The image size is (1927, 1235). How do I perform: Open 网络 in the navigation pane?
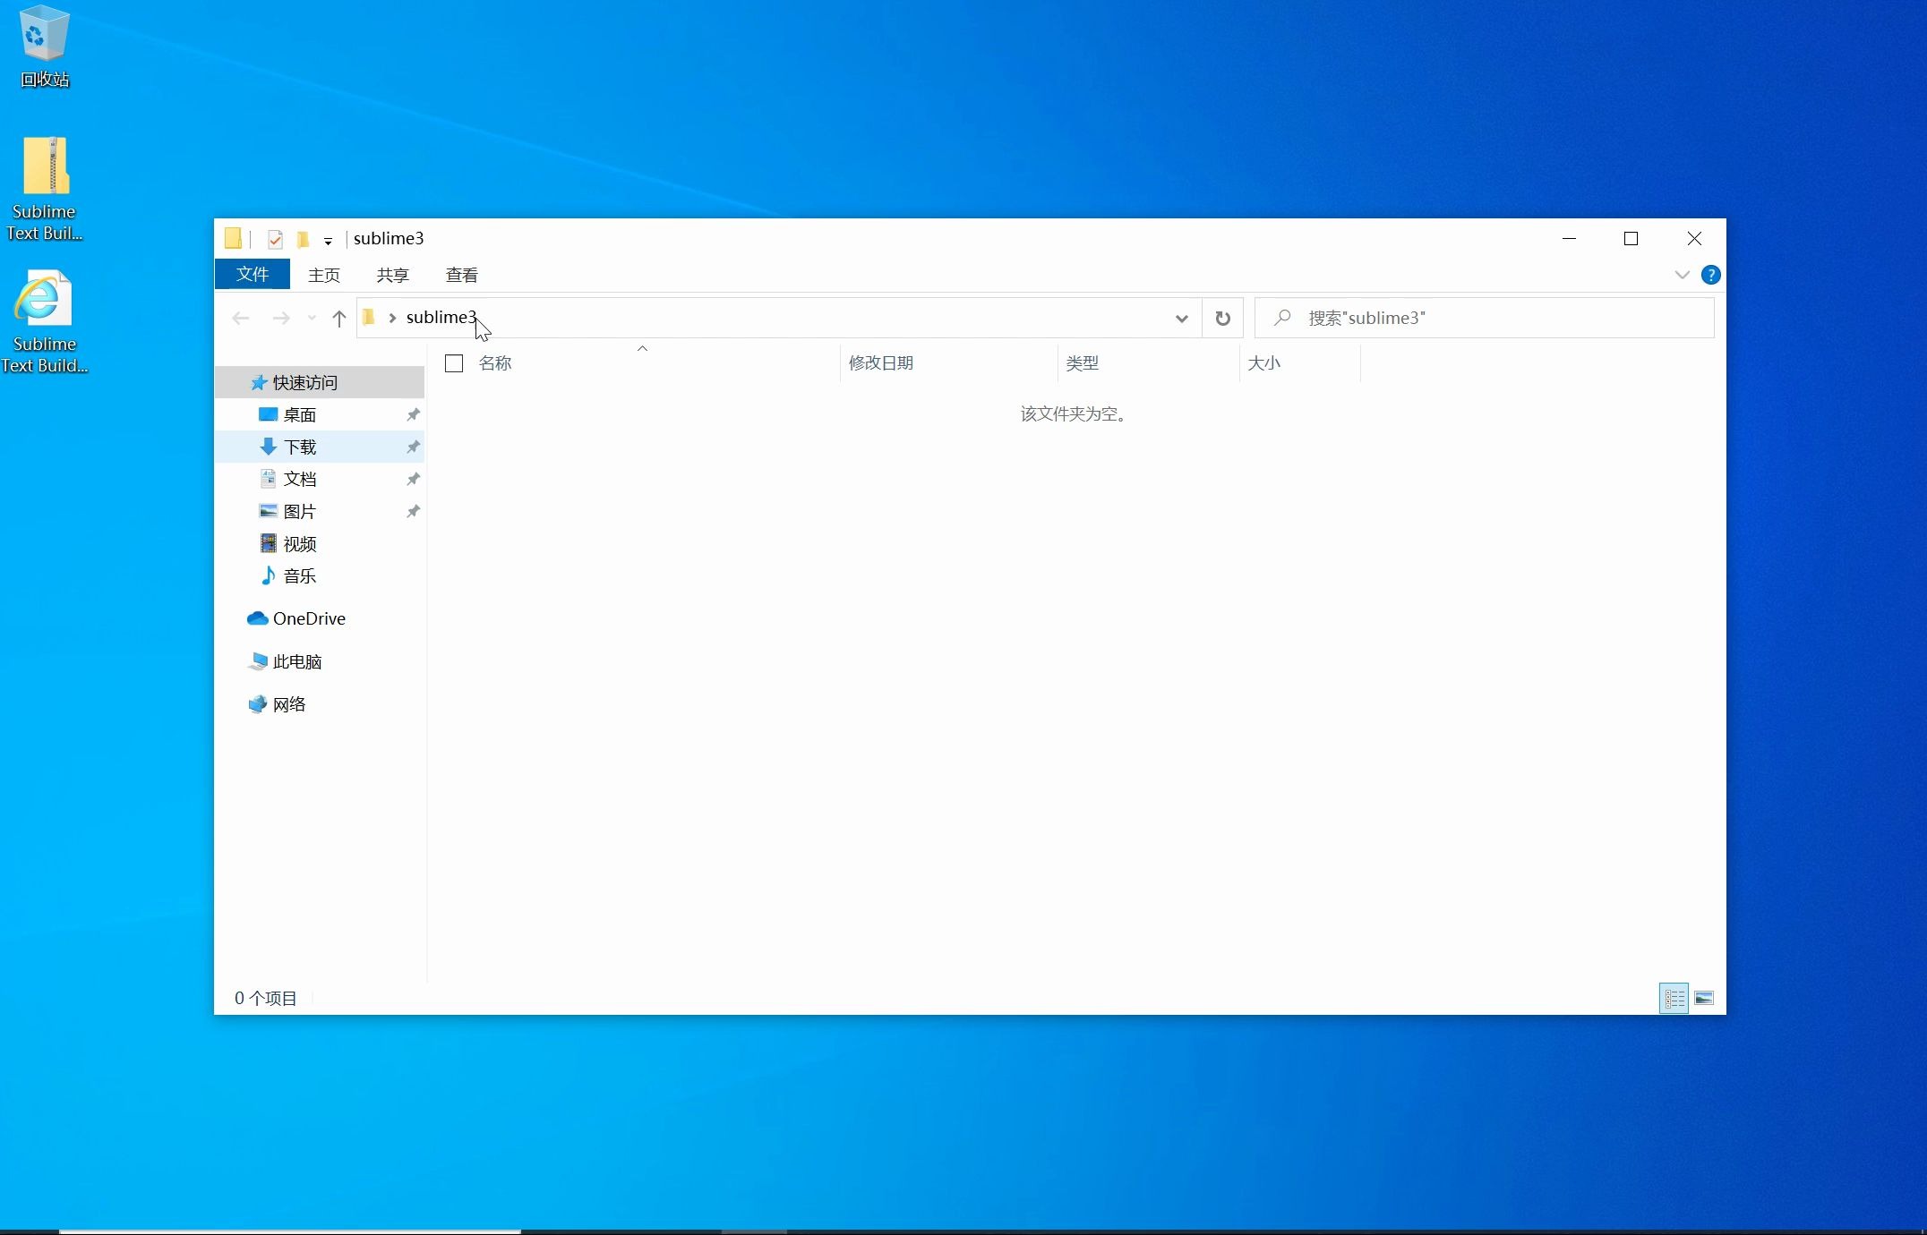tap(320, 704)
